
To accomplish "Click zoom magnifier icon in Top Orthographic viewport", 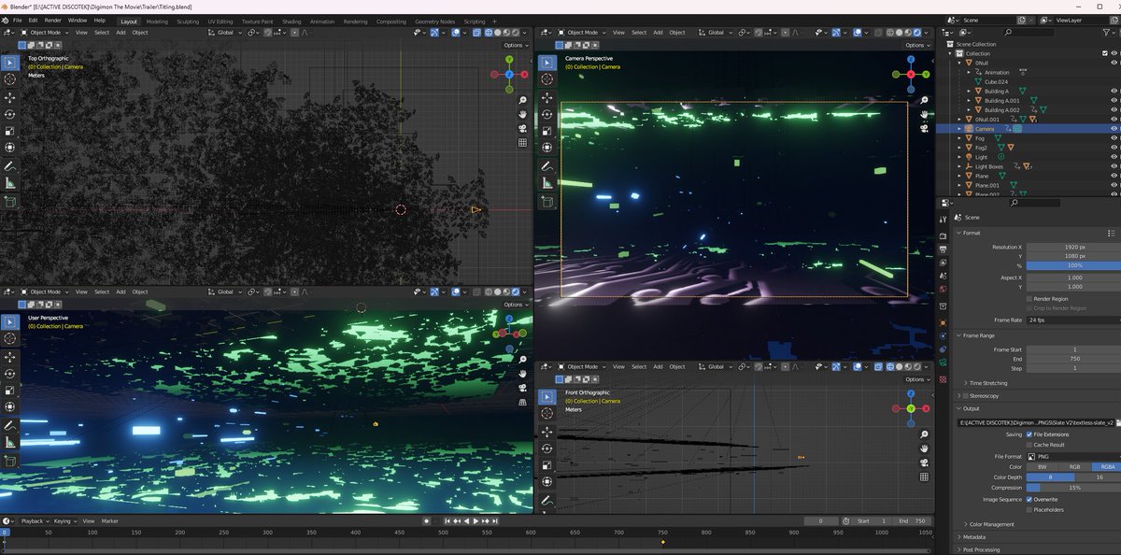I will (522, 100).
